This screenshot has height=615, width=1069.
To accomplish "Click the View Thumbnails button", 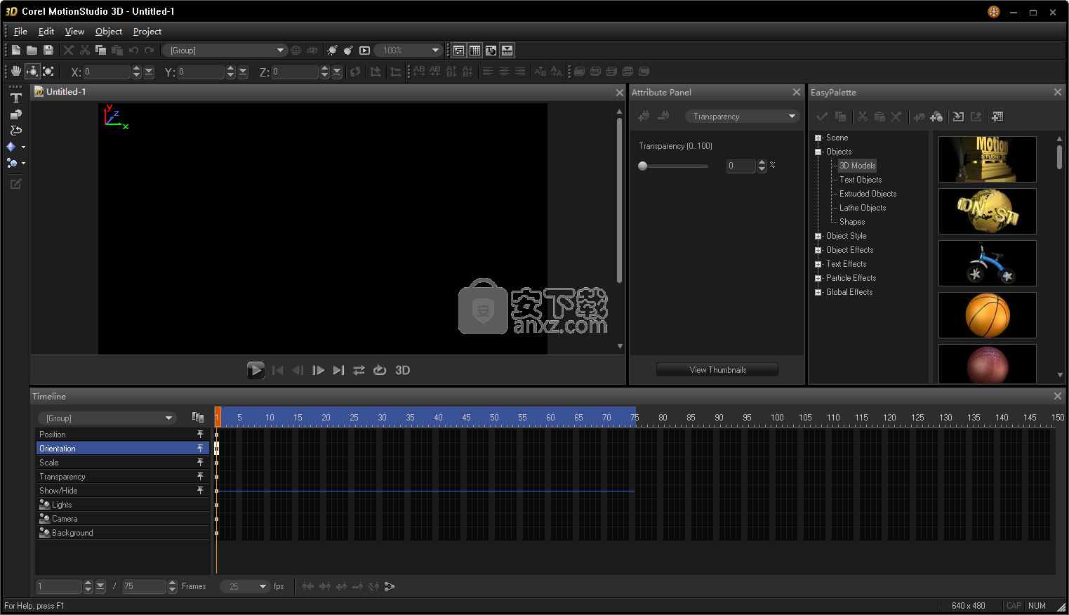I will pyautogui.click(x=717, y=370).
